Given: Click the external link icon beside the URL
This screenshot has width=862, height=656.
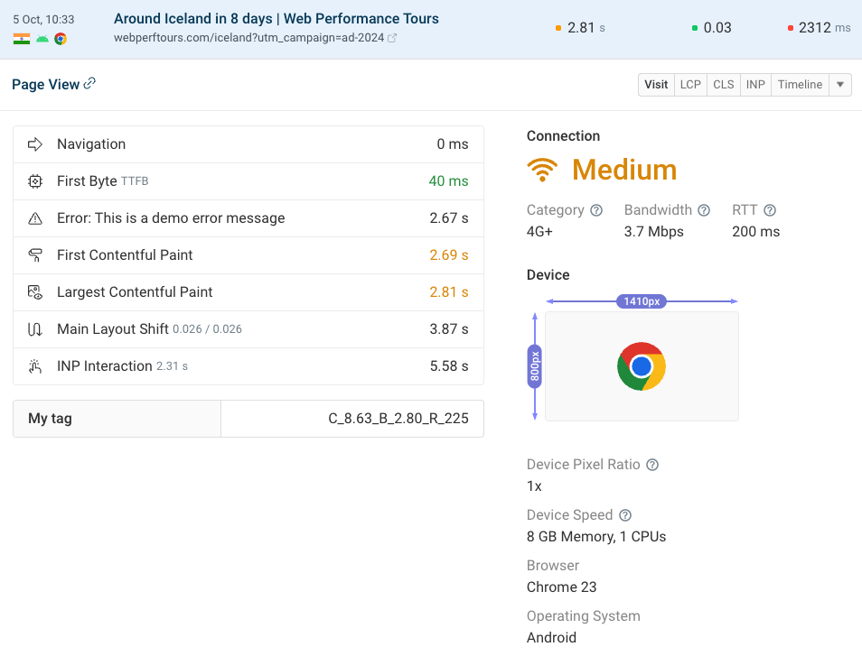Looking at the screenshot, I should click(392, 38).
